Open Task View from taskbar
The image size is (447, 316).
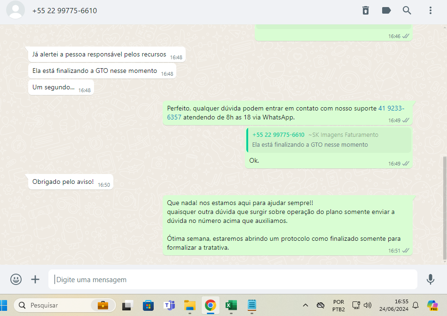pos(127,306)
